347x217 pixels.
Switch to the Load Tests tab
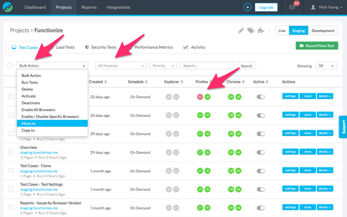65,47
